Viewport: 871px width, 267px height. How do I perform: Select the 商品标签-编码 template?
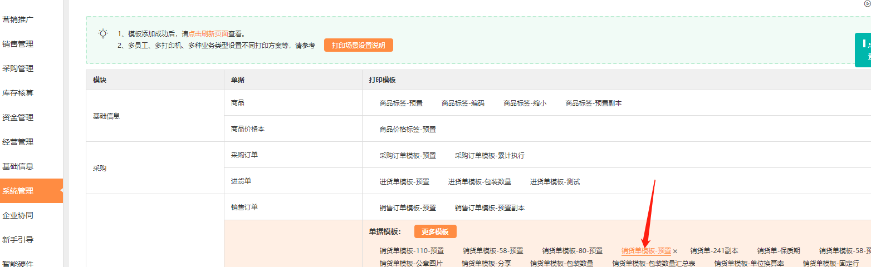click(463, 103)
